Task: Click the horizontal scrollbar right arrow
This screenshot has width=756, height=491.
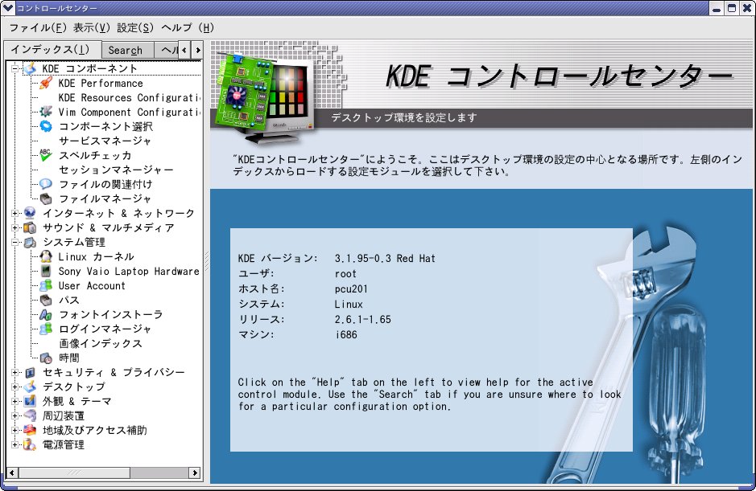Action: coord(194,473)
